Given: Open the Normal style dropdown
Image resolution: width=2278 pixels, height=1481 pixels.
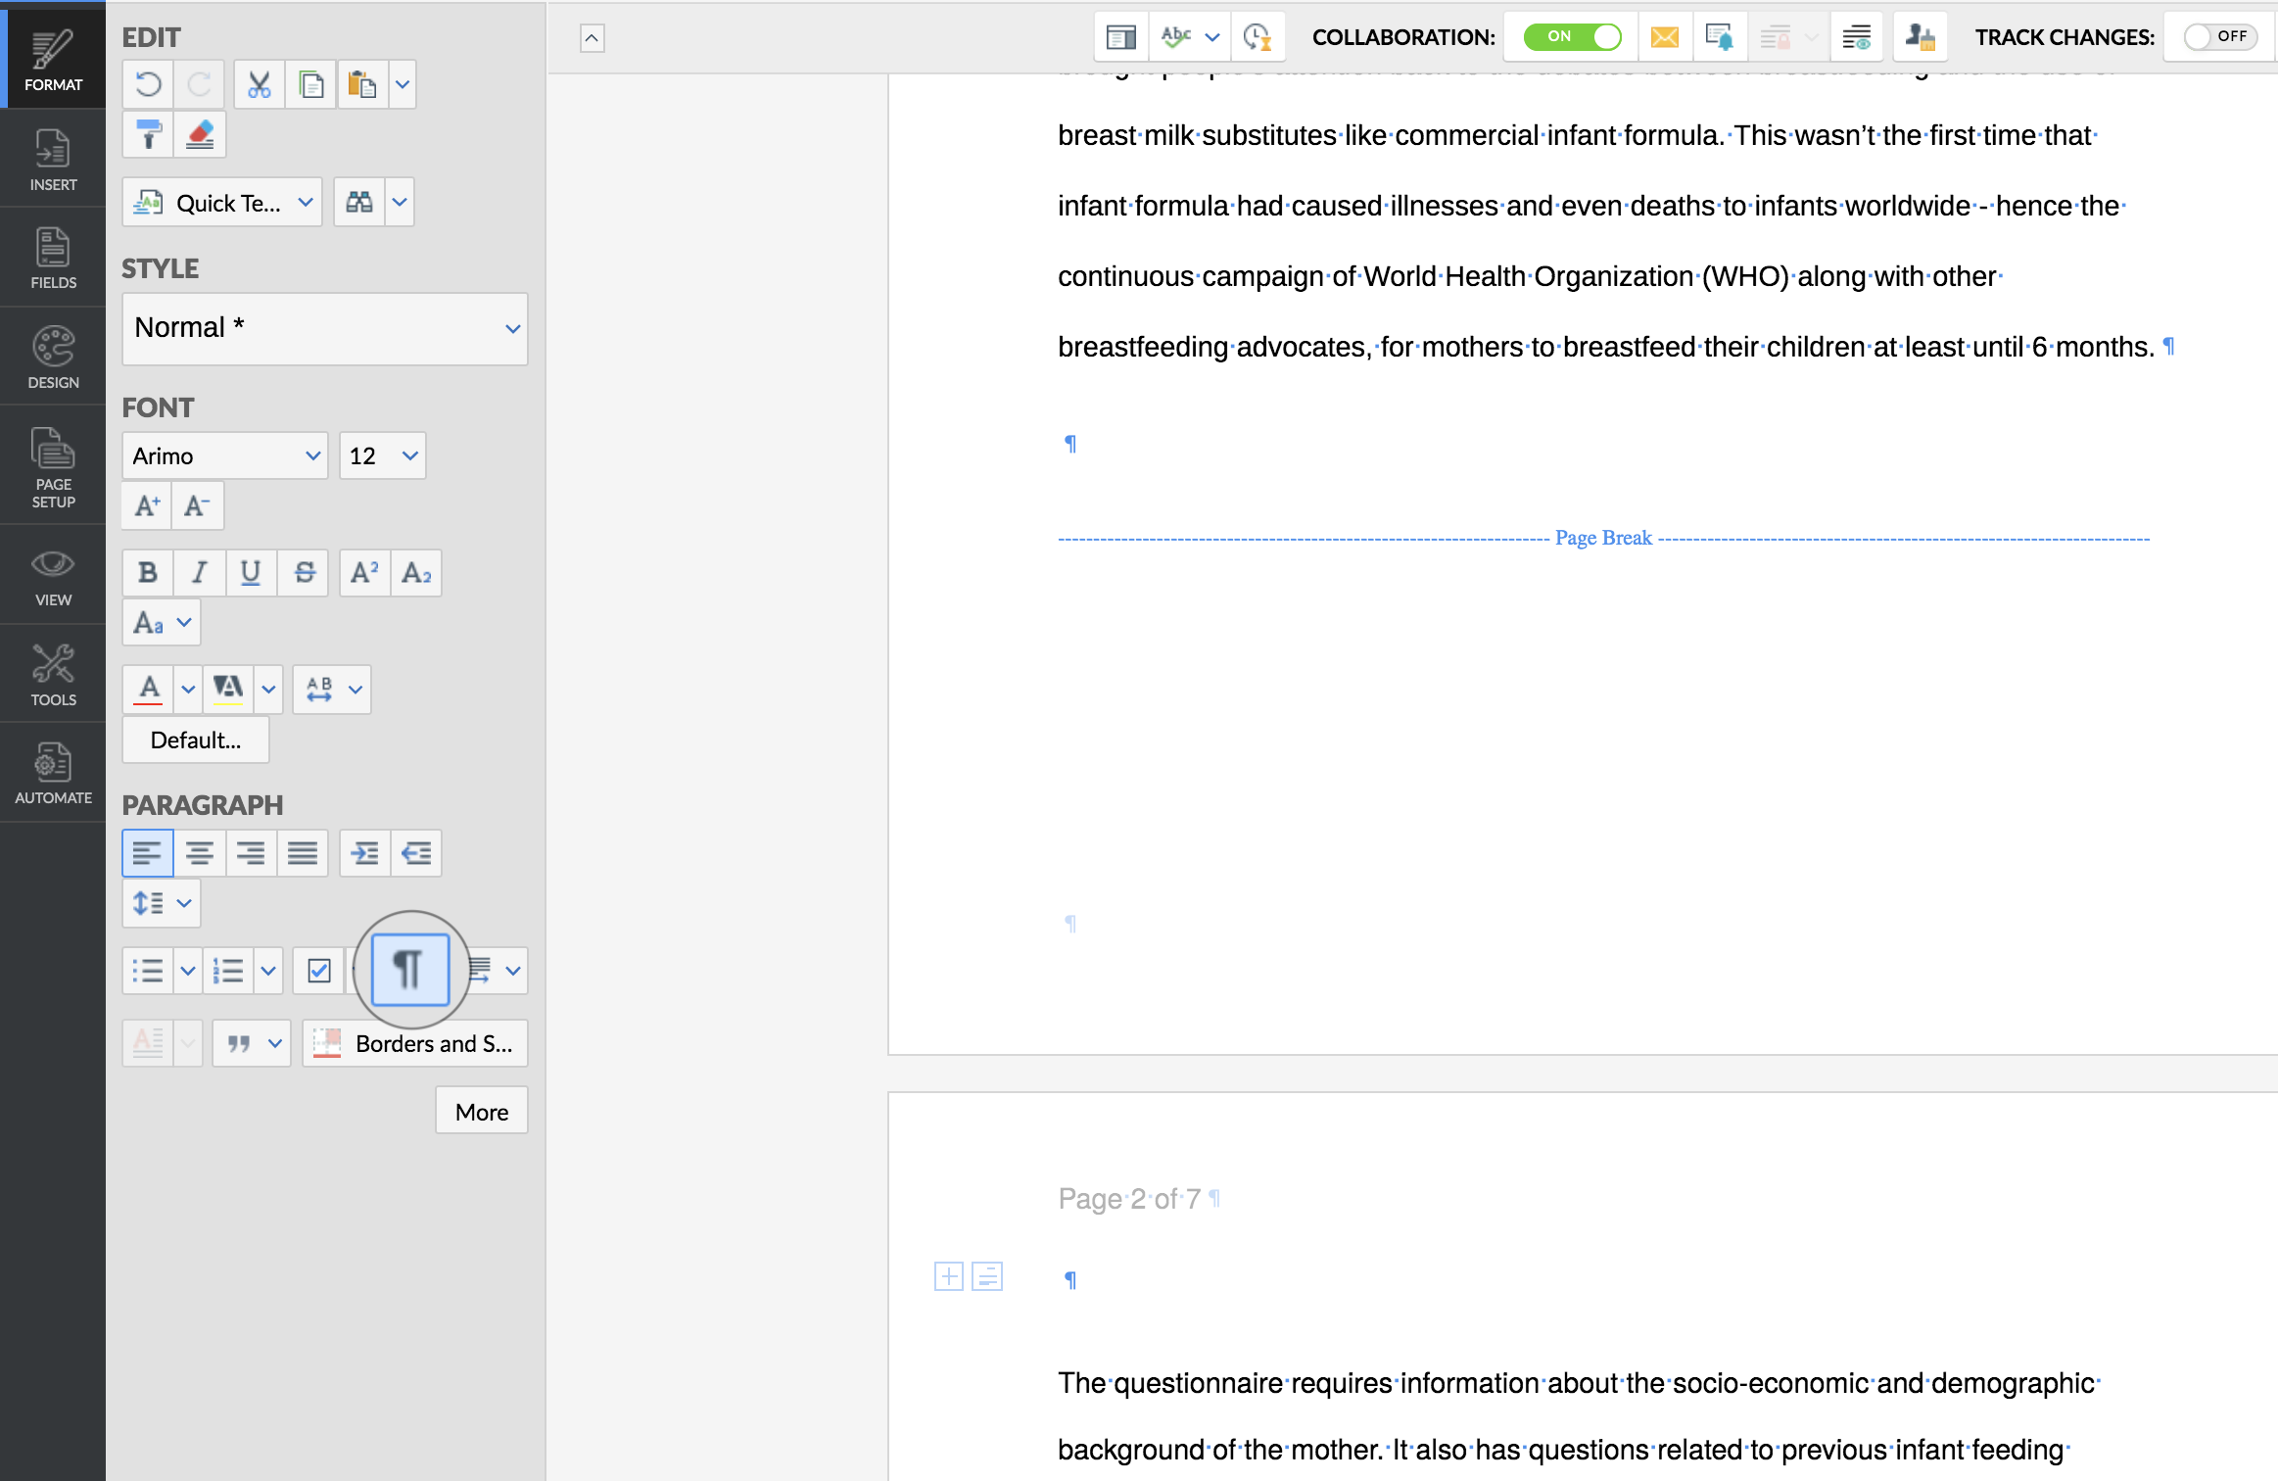Looking at the screenshot, I should (x=324, y=328).
